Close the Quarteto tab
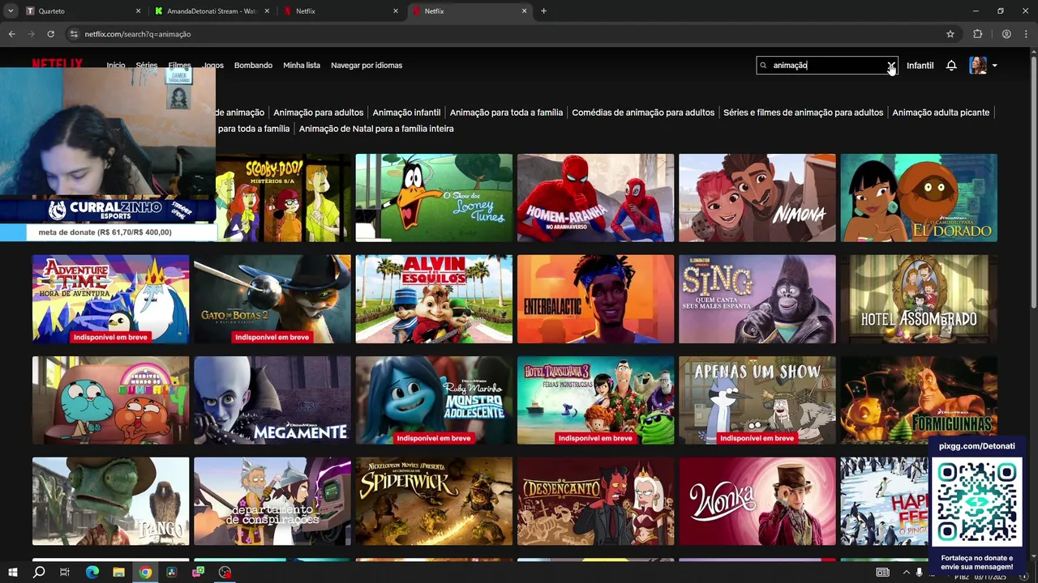This screenshot has width=1038, height=583. coord(138,11)
